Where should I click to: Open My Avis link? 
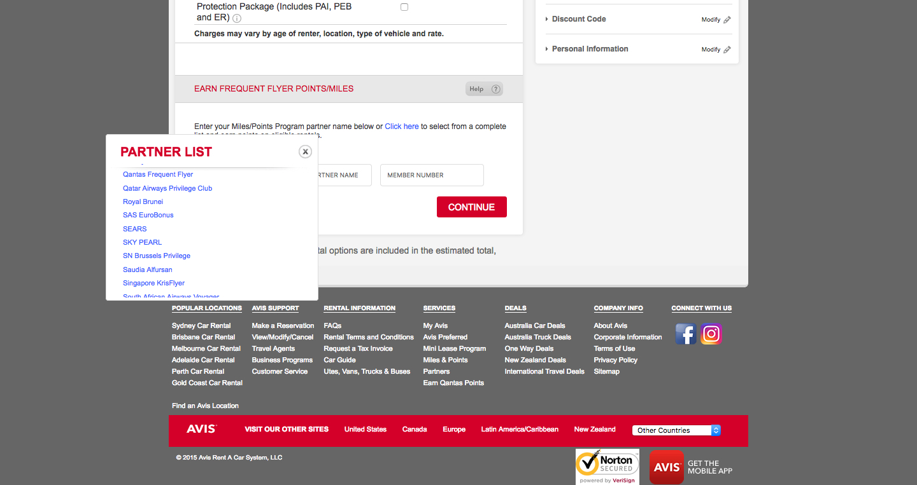coord(436,325)
